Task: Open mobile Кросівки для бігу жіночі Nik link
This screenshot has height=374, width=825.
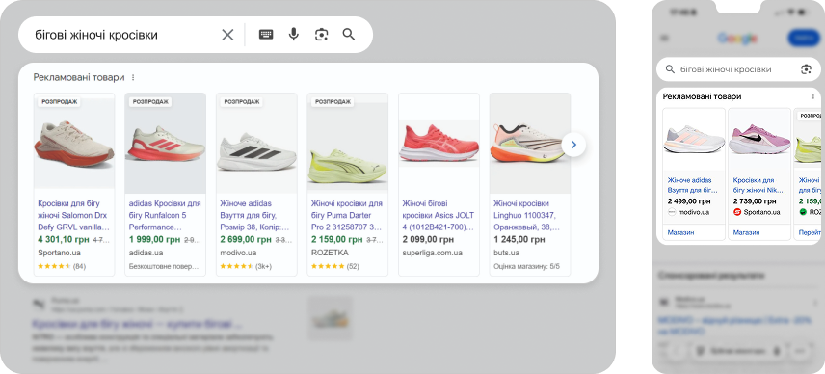Action: pyautogui.click(x=758, y=185)
